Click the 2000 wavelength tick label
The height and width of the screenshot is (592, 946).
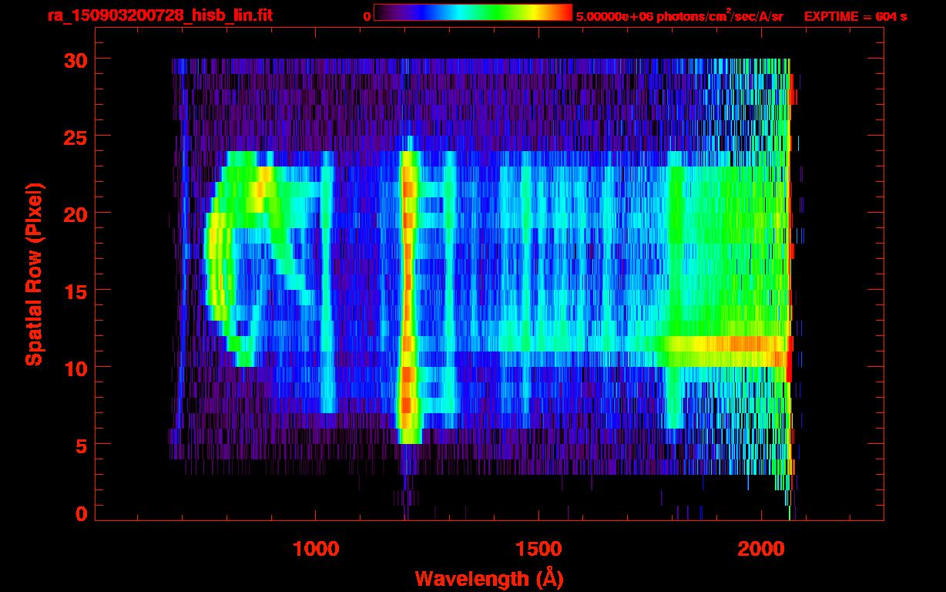tap(761, 549)
